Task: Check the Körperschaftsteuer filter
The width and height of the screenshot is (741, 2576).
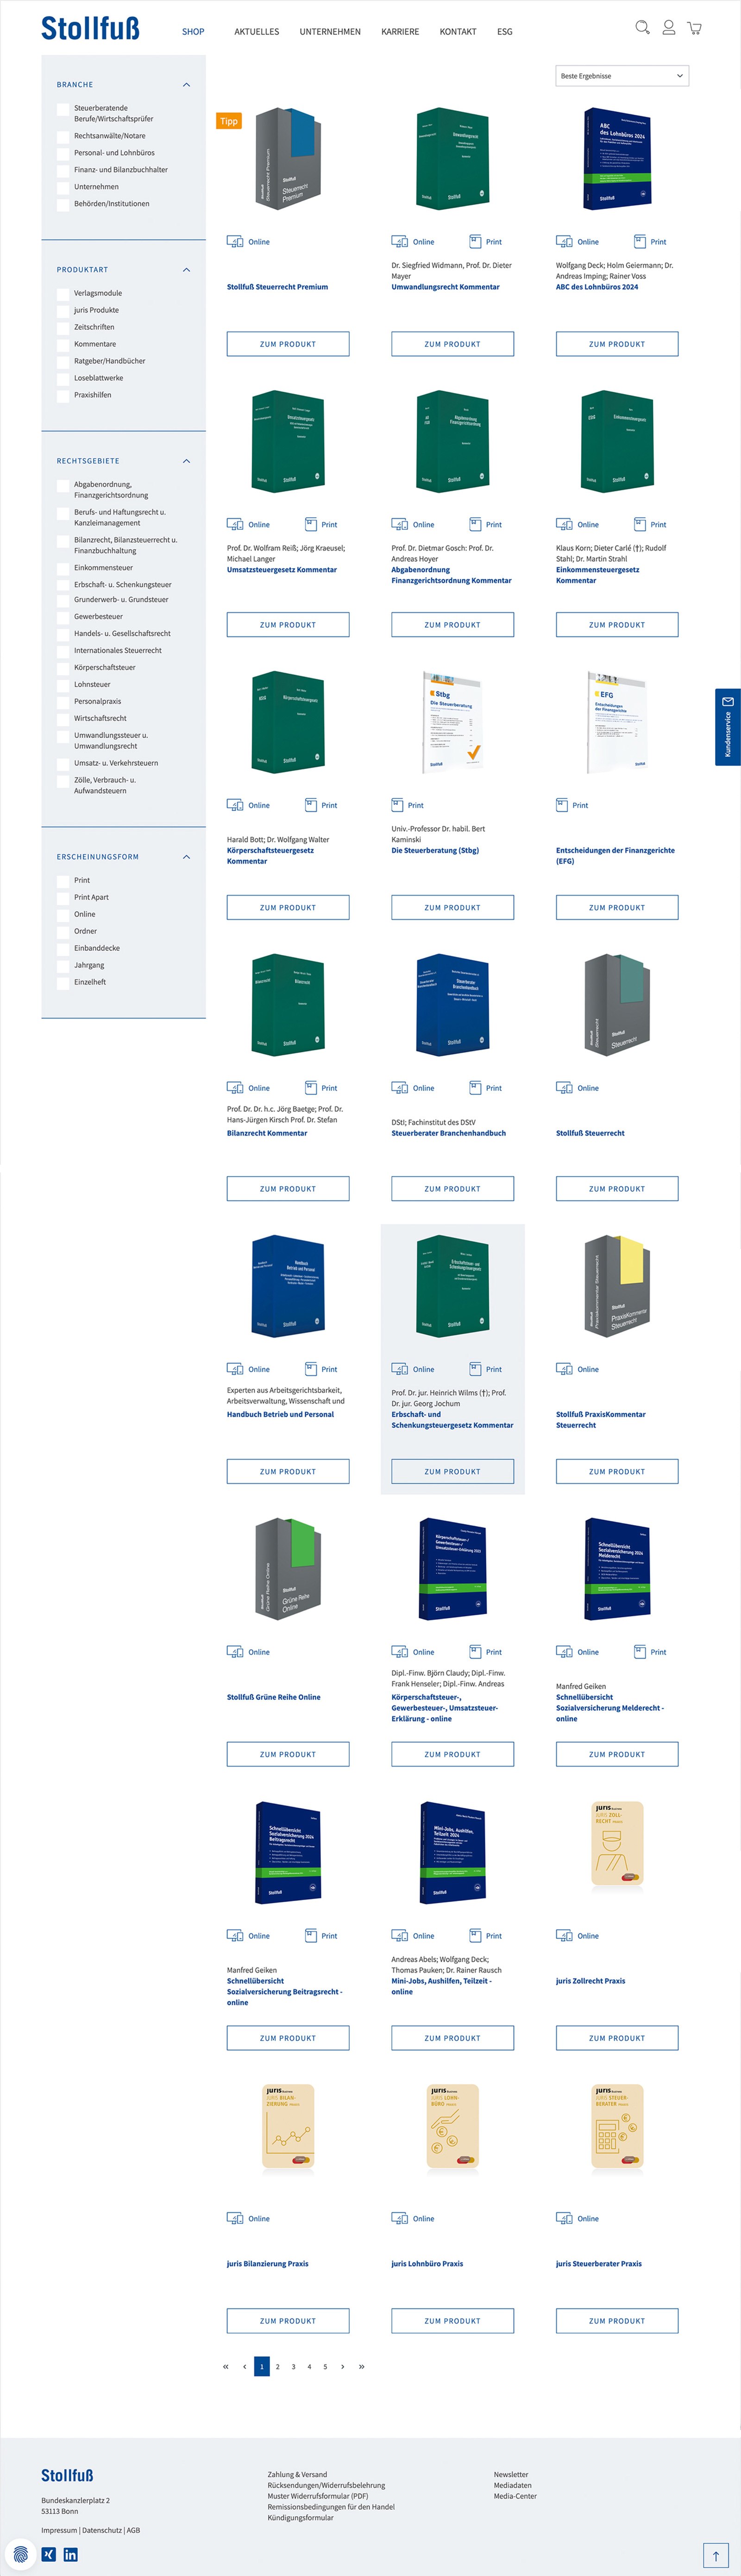Action: click(x=63, y=668)
